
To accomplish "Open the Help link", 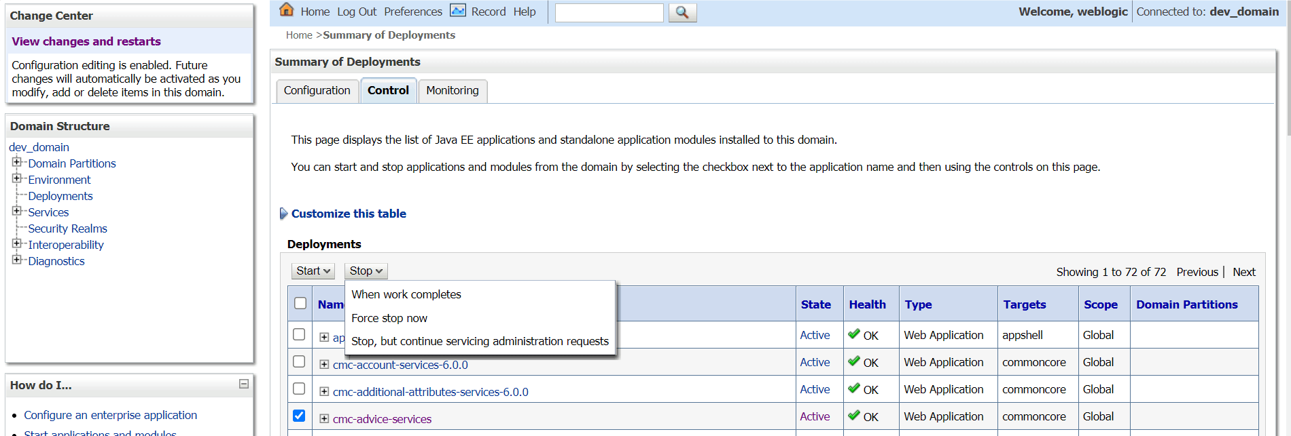I will click(x=525, y=12).
